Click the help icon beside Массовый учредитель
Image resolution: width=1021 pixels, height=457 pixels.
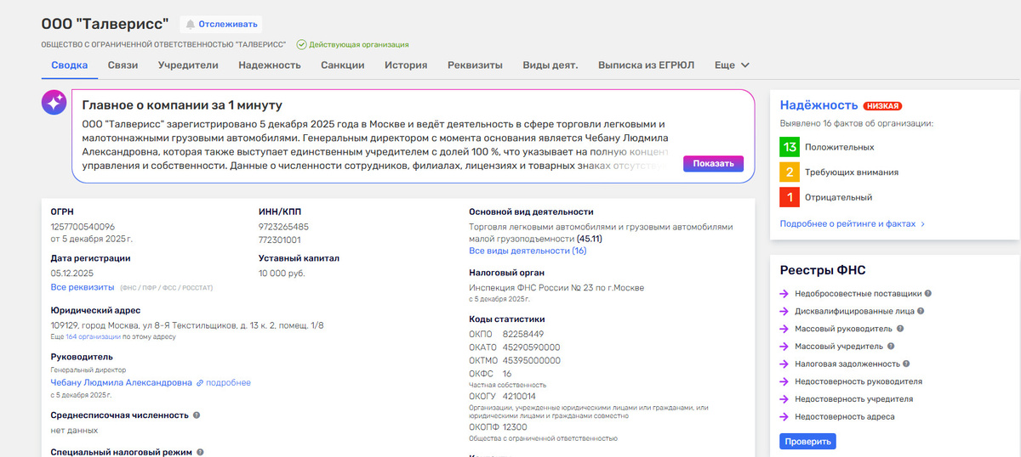click(892, 346)
